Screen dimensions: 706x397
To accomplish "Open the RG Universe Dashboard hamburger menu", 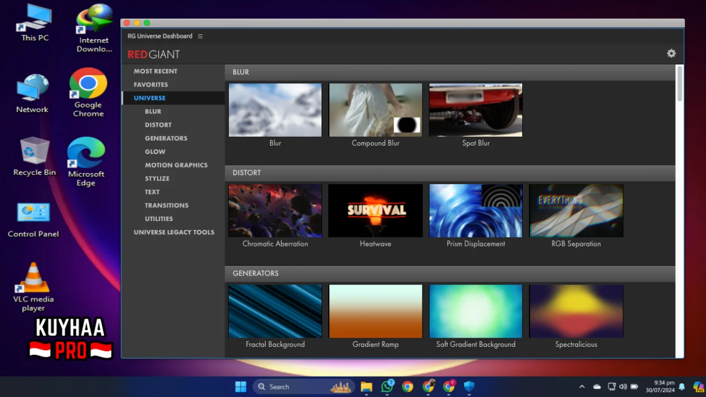I will click(200, 36).
